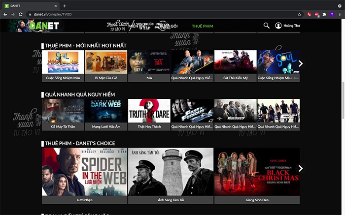Image resolution: width=345 pixels, height=215 pixels.
Task: Open the Hoàng Thư user profile icon
Action: click(x=278, y=26)
